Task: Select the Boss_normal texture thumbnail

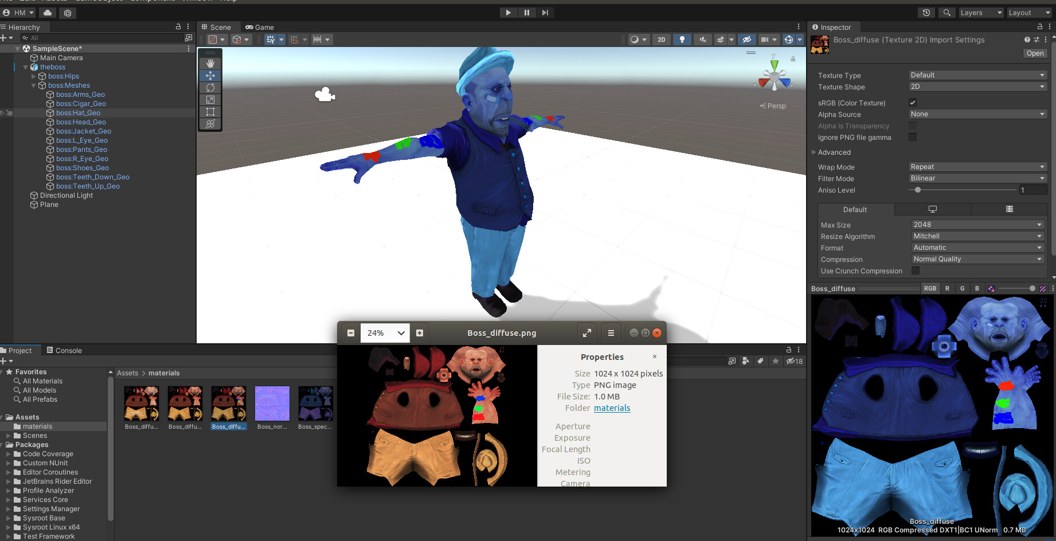Action: coord(272,404)
